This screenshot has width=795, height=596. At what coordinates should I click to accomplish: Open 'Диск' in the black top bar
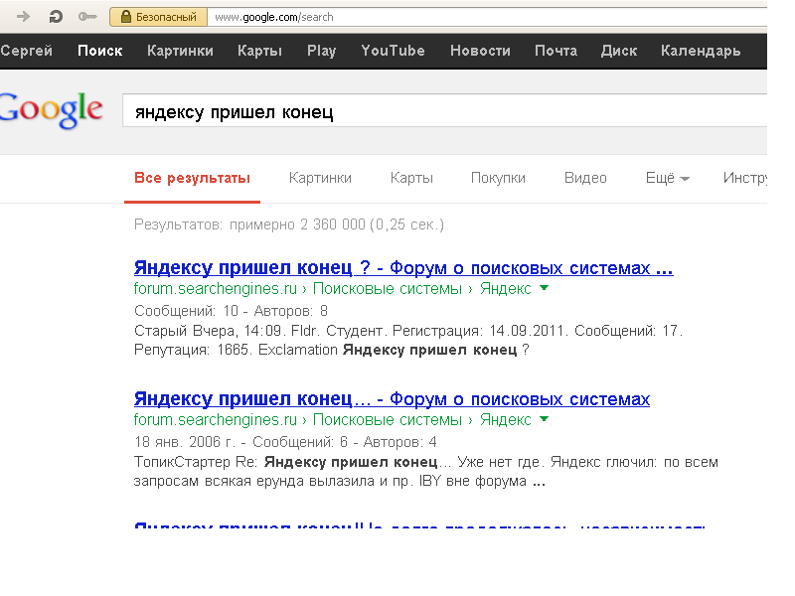coord(619,51)
